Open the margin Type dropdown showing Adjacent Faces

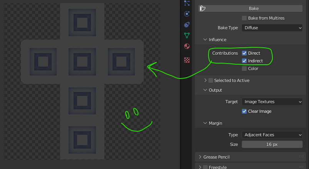272,135
